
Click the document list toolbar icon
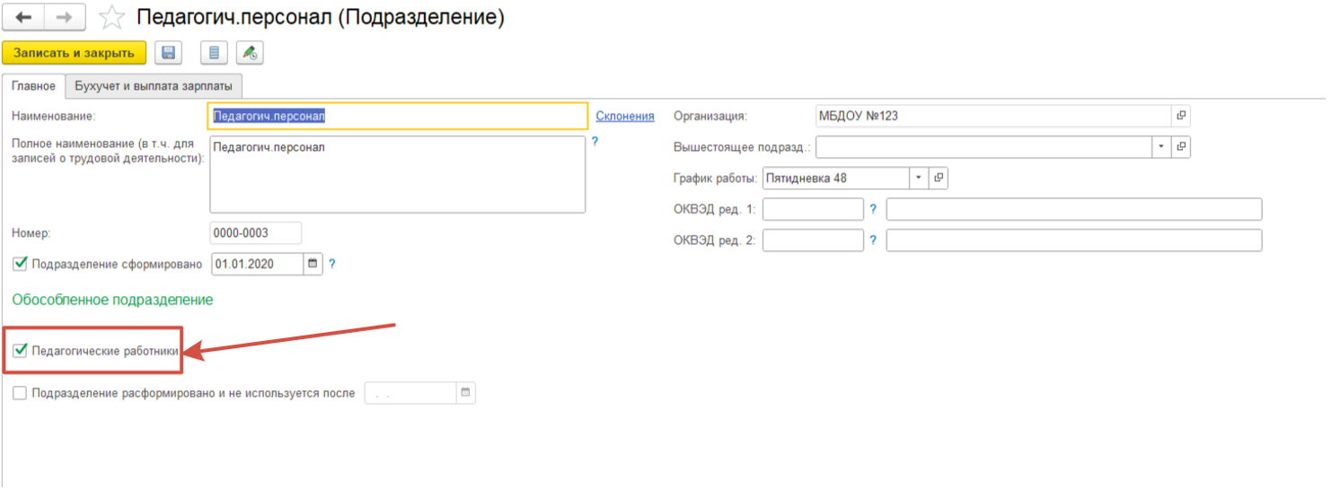click(214, 54)
